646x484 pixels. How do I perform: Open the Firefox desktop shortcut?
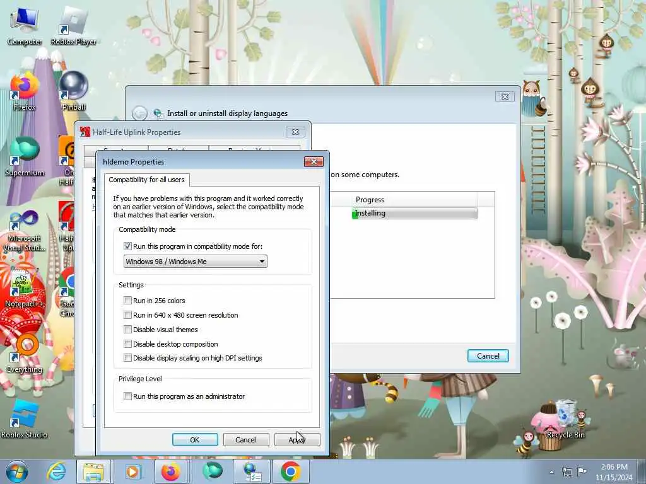click(x=25, y=91)
